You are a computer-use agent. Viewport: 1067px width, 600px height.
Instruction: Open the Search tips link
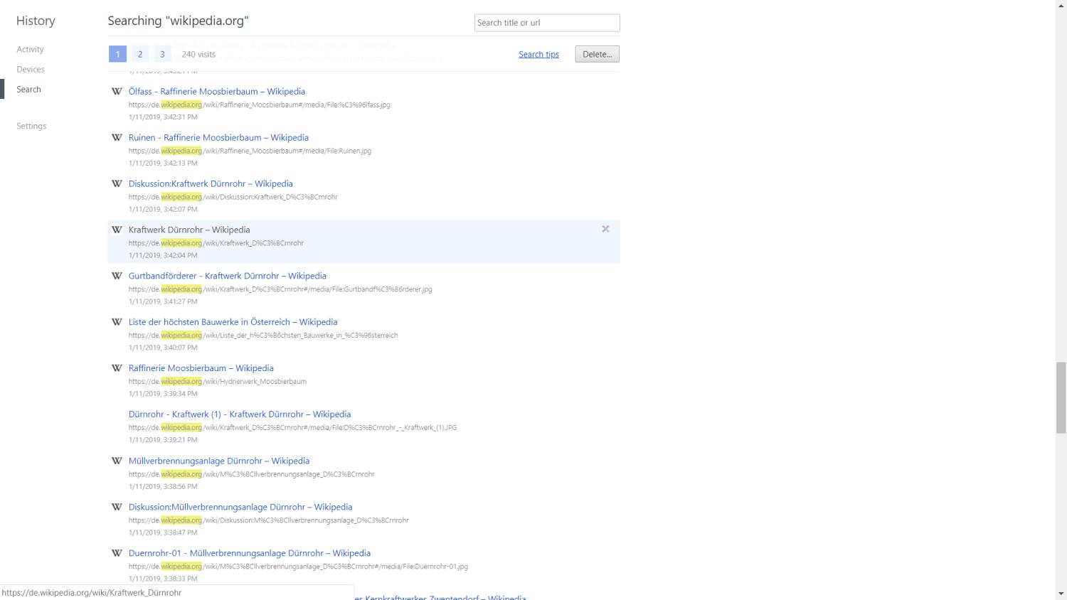coord(538,54)
